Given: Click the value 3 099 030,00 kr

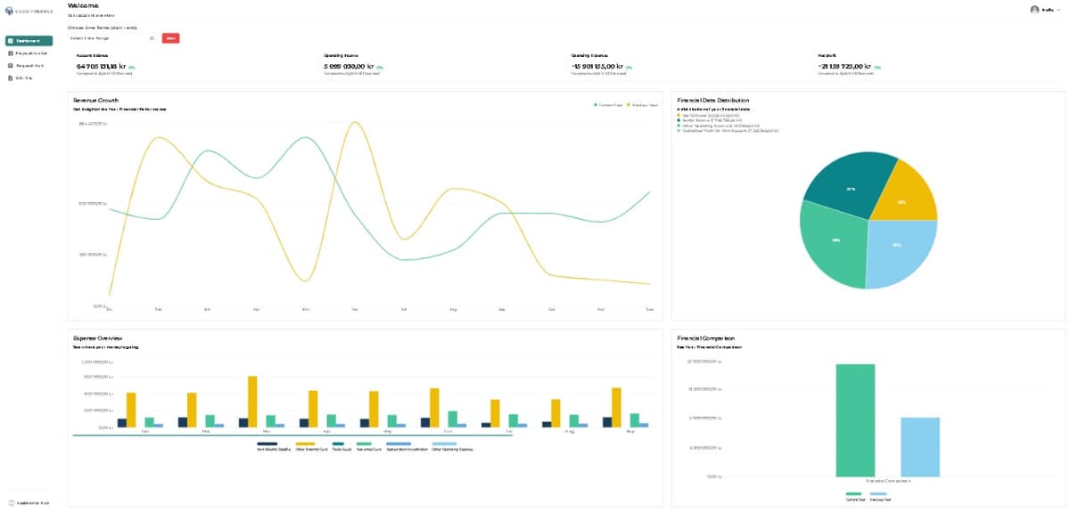Looking at the screenshot, I should pos(349,66).
